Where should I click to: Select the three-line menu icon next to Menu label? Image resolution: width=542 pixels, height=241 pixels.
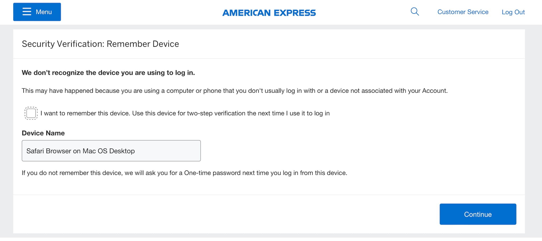coord(27,12)
